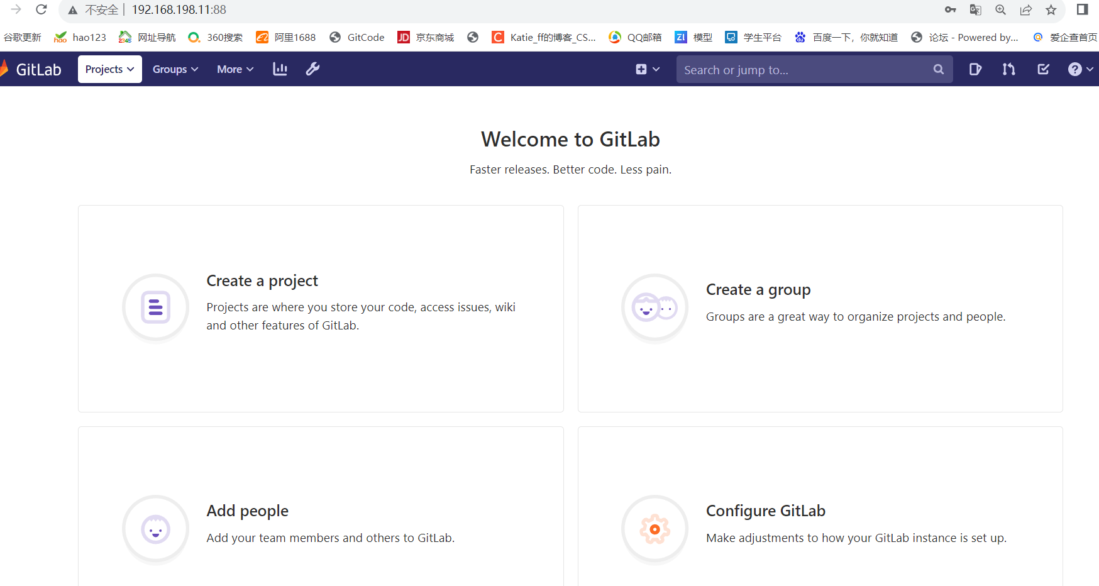This screenshot has width=1099, height=586.
Task: Open the 模型 bookmark
Action: pyautogui.click(x=693, y=37)
